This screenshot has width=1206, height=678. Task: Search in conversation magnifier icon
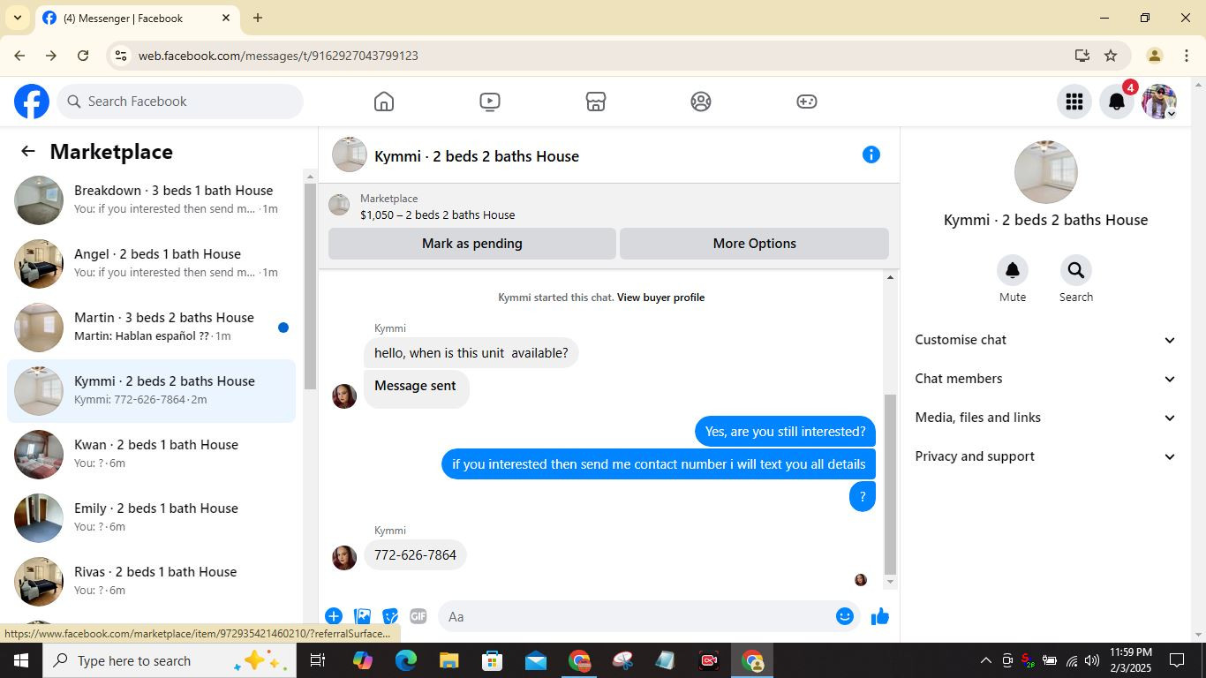tap(1075, 270)
